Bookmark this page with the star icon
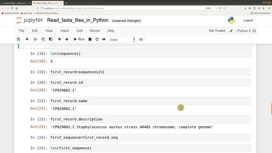 (x=224, y=8)
